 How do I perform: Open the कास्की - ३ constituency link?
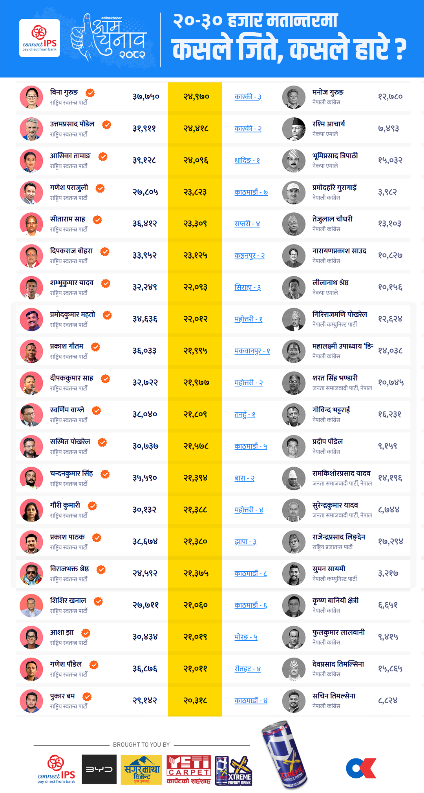(248, 97)
